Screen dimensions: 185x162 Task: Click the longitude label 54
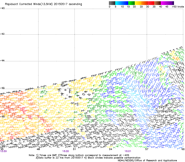[110, 149]
